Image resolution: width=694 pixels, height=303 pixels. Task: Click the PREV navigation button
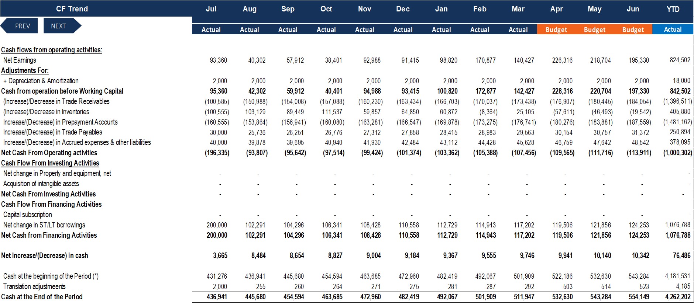[x=19, y=26]
